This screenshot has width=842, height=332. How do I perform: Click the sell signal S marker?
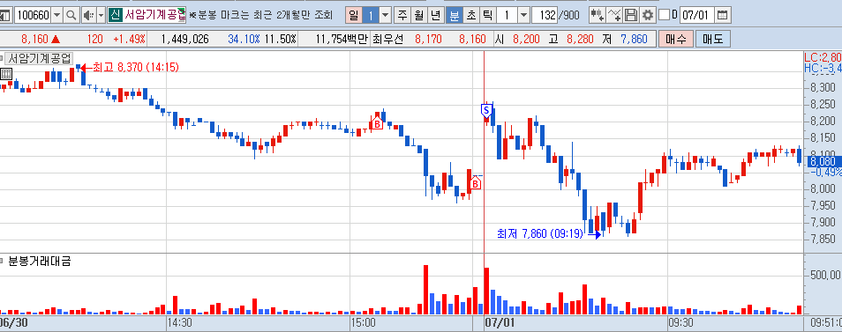(486, 111)
